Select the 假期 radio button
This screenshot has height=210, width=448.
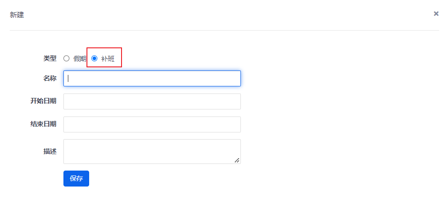click(67, 58)
